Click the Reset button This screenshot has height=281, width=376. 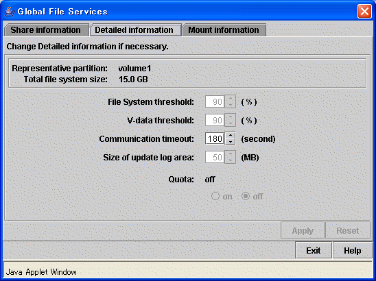(347, 230)
